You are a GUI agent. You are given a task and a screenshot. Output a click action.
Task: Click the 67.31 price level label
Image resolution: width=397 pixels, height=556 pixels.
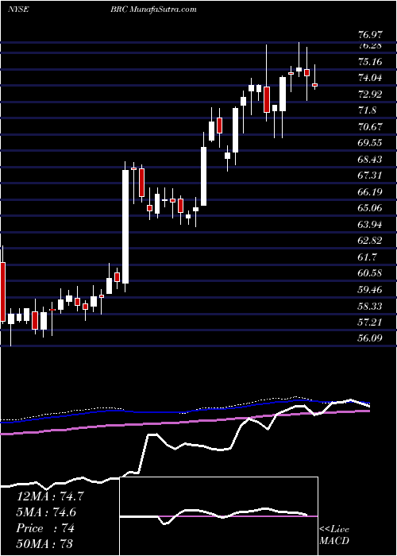pyautogui.click(x=371, y=176)
